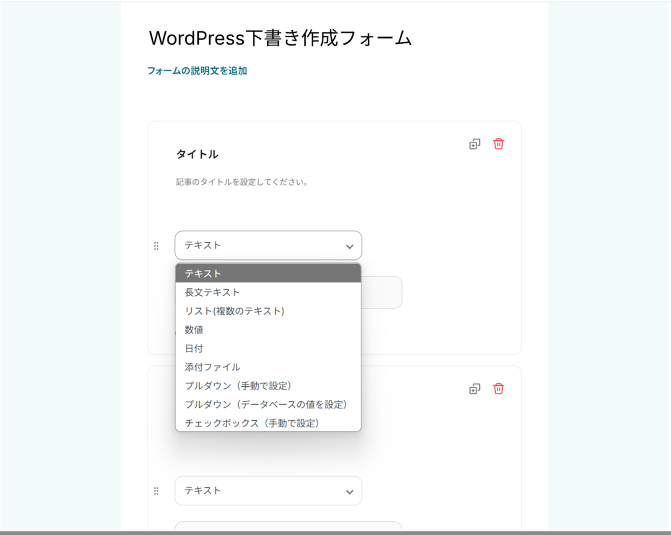671x535 pixels.
Task: Open the lower テキスト type dropdown
Action: click(x=268, y=491)
